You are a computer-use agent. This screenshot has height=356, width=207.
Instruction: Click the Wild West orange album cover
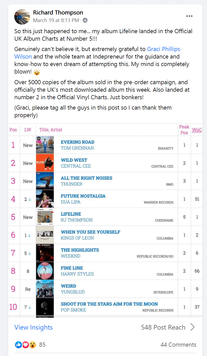45,163
